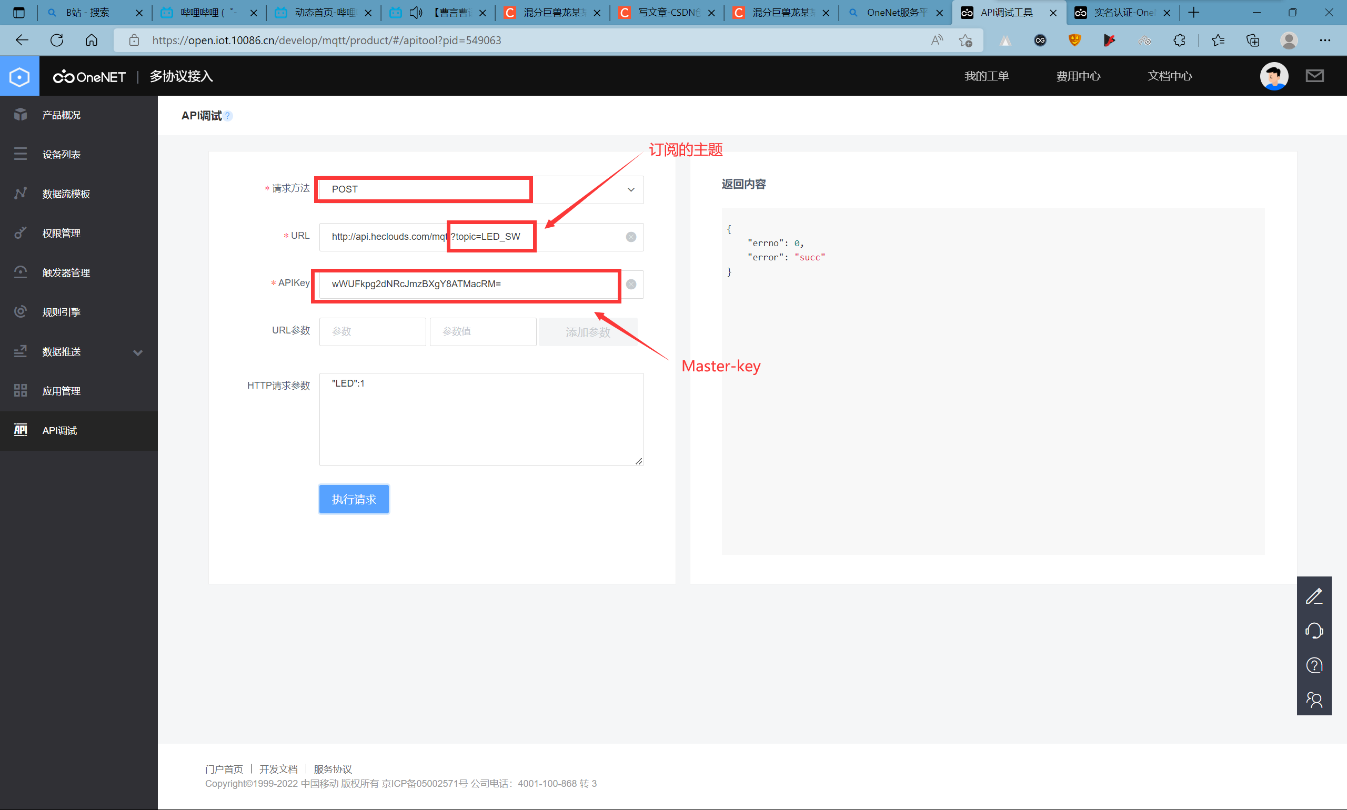This screenshot has height=810, width=1347.
Task: Open 触发器管理 sidebar item
Action: coord(66,273)
